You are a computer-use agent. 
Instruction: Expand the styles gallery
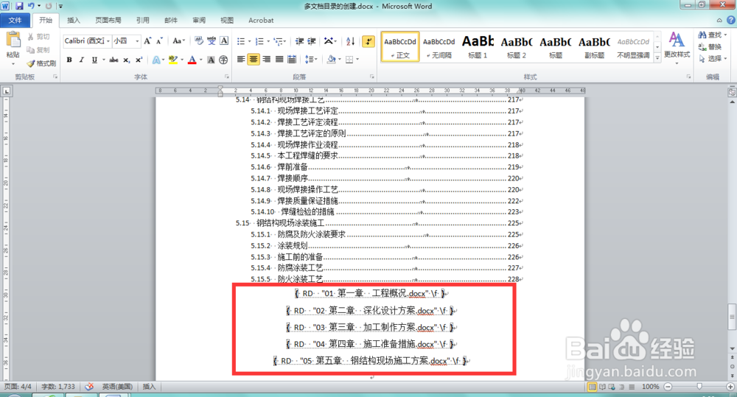coord(657,57)
